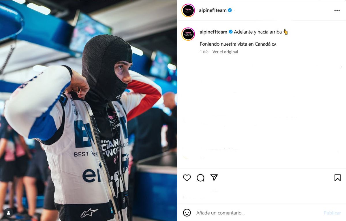Click the alpinef1team avatar beside the caption
The height and width of the screenshot is (221, 346).
(x=188, y=34)
